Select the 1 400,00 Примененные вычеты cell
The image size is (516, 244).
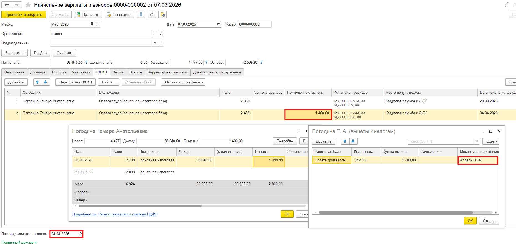(x=308, y=115)
